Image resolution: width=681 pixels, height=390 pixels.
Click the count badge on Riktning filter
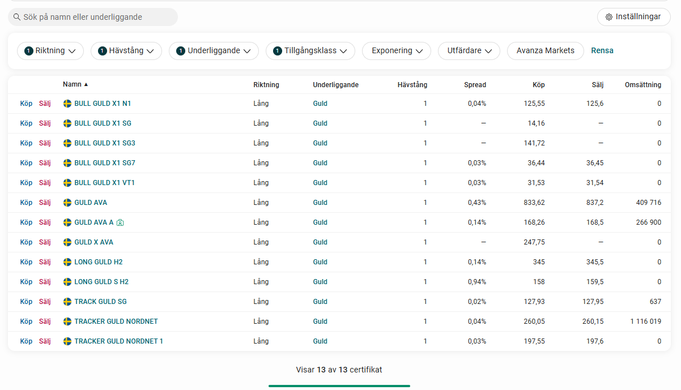(x=28, y=51)
